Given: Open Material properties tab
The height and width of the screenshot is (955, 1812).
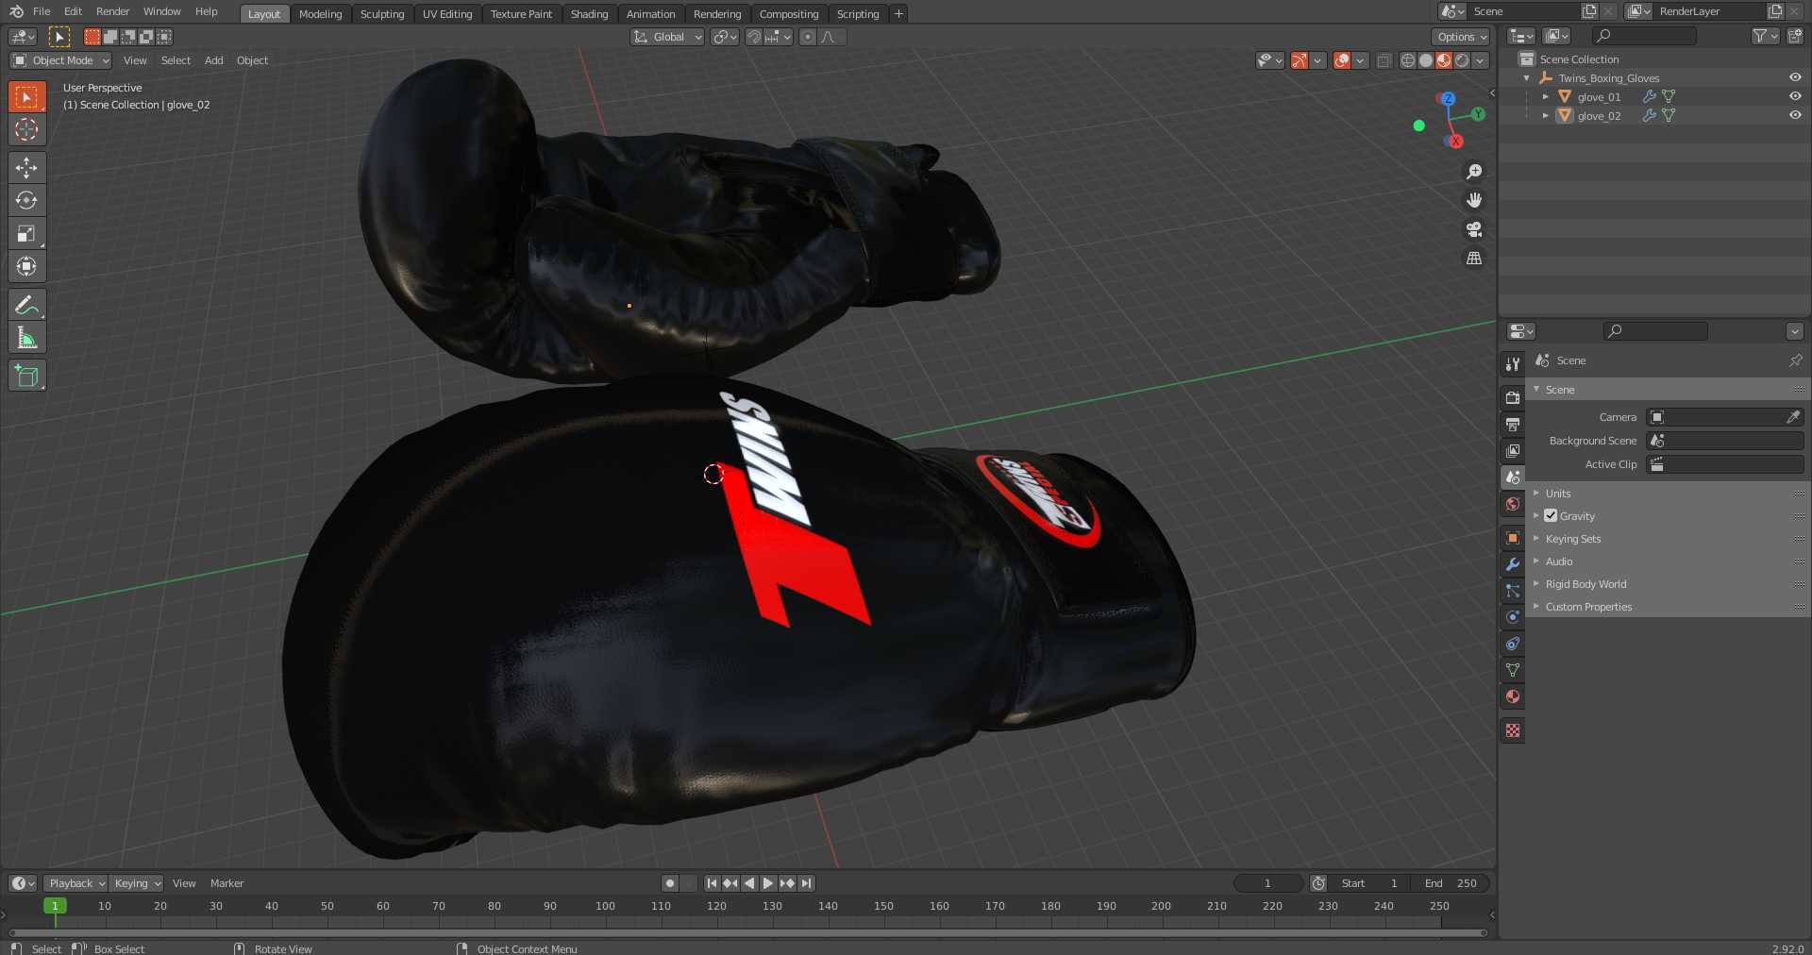Looking at the screenshot, I should click(x=1513, y=696).
